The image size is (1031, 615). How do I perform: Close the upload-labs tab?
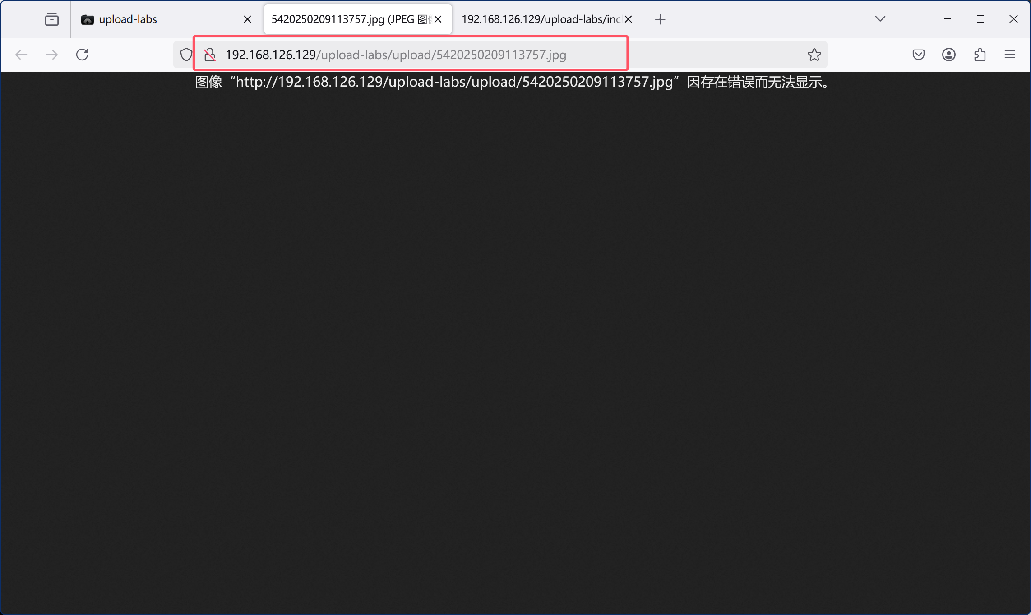tap(247, 19)
